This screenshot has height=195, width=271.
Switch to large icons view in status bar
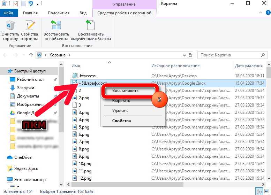267,192
